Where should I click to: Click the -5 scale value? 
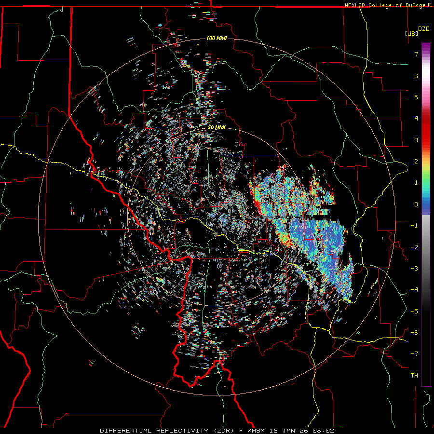pos(414,311)
